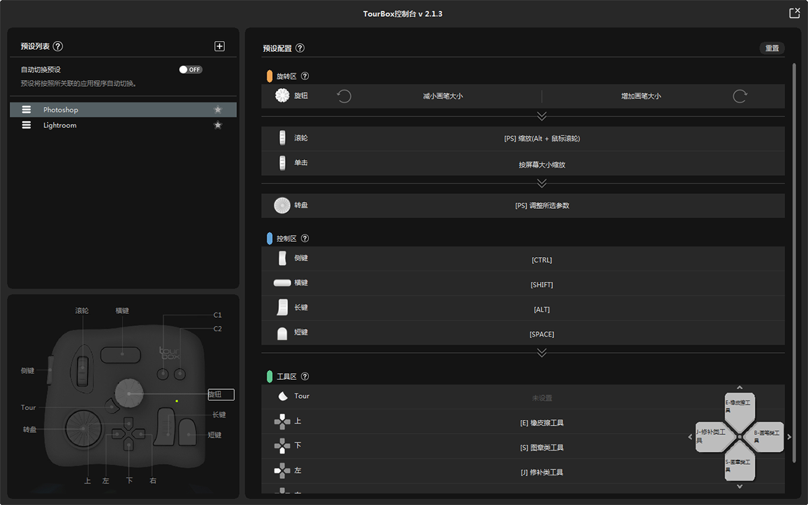
Task: Click the counter-clockwise rotation arrow icon
Action: click(x=344, y=96)
